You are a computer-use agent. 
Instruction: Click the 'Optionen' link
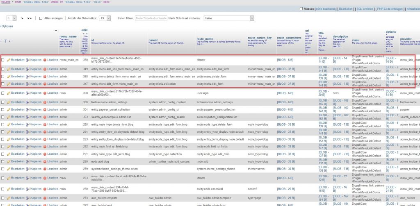(7, 26)
